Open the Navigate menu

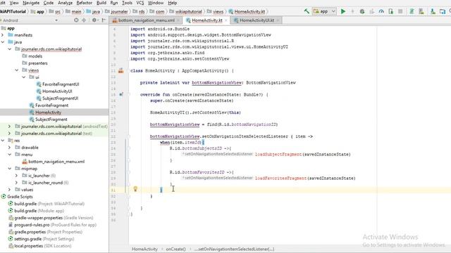tap(31, 3)
